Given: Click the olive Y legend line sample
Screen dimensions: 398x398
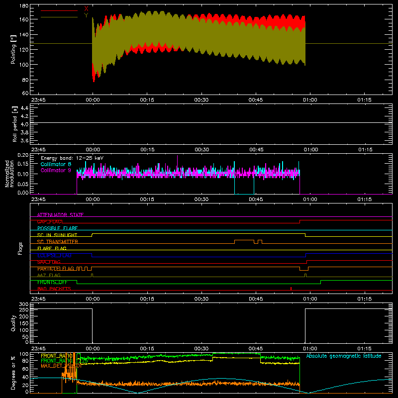Looking at the screenshot, I should (59, 17).
